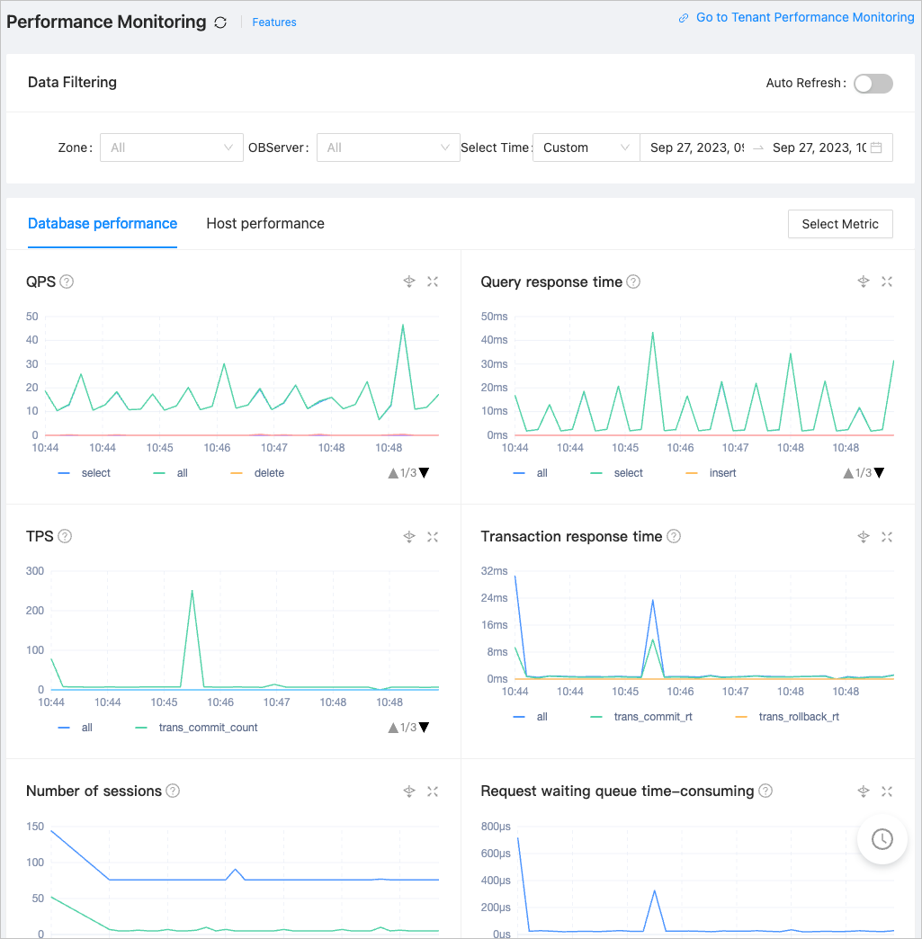This screenshot has width=922, height=939.
Task: Expand the OBServer selector
Action: pos(388,148)
